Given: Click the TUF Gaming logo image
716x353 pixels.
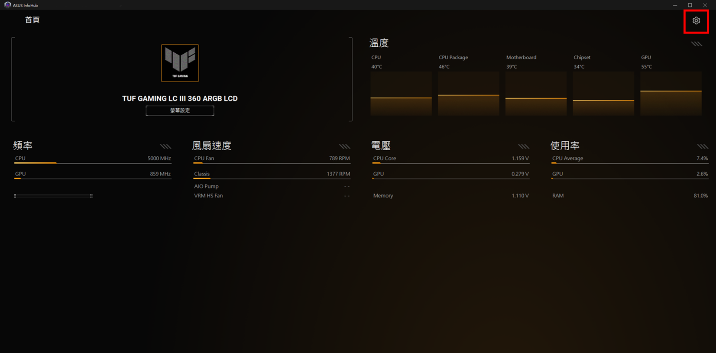Looking at the screenshot, I should point(180,63).
